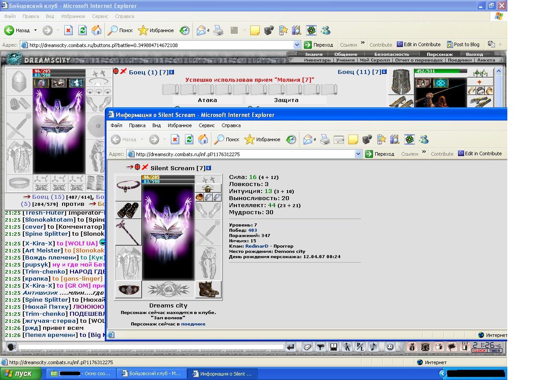Click Print icon in Silent Scream info window
The width and height of the screenshot is (554, 380).
[x=325, y=139]
